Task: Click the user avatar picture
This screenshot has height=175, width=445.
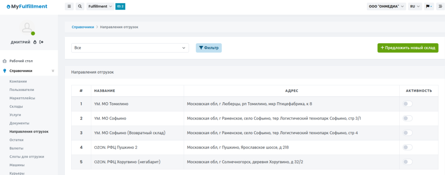Action: pyautogui.click(x=28, y=29)
